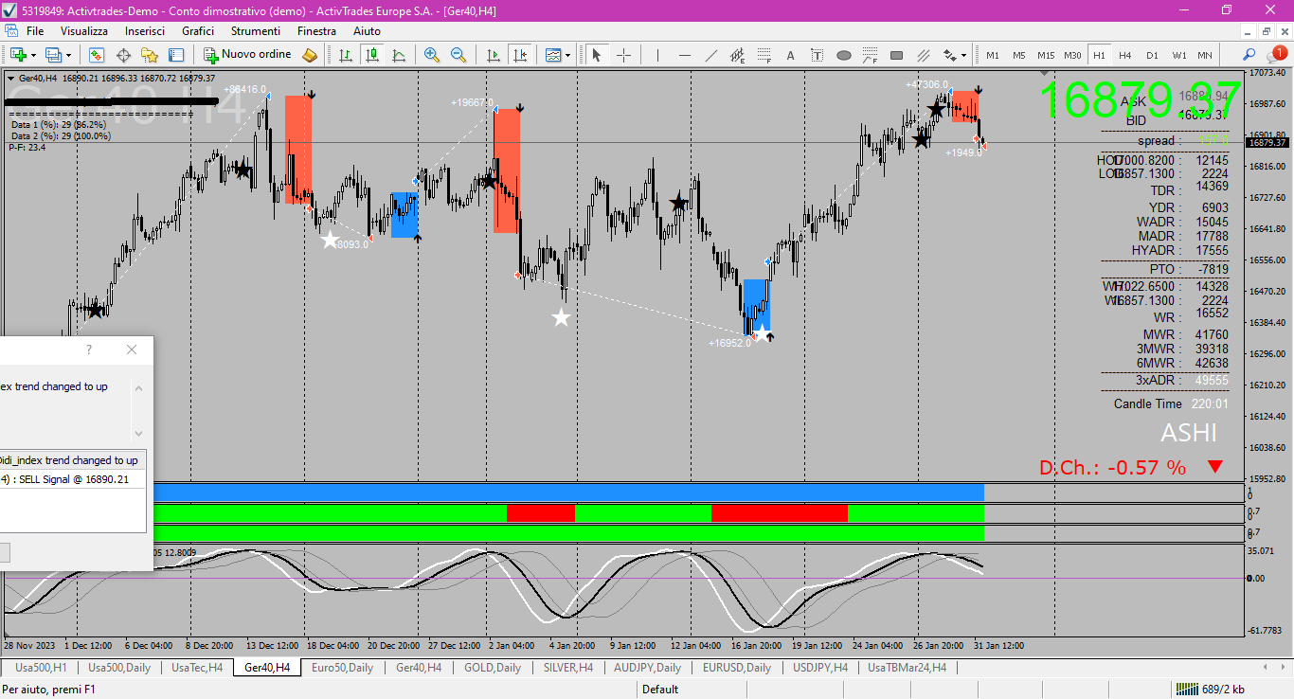Select the trendline tool

(x=710, y=55)
